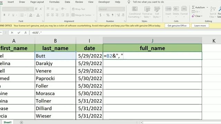Open Sort & Filter
The width and height of the screenshot is (221, 124).
coord(213,12)
